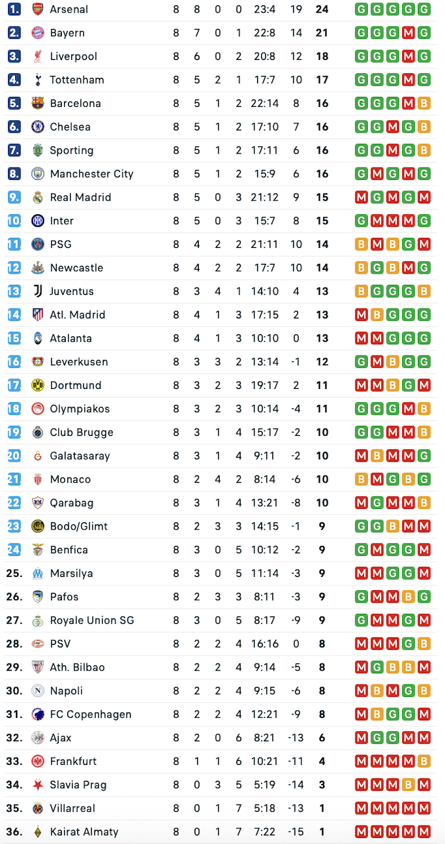The image size is (445, 844).
Task: Click Slavia Prag's orange B form badge
Action: tap(408, 785)
